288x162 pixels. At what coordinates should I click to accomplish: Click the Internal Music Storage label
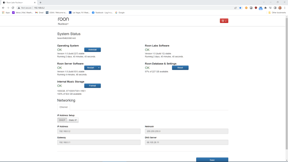[71, 82]
